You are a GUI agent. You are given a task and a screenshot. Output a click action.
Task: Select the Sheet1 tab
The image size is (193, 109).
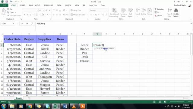[x=19, y=98]
